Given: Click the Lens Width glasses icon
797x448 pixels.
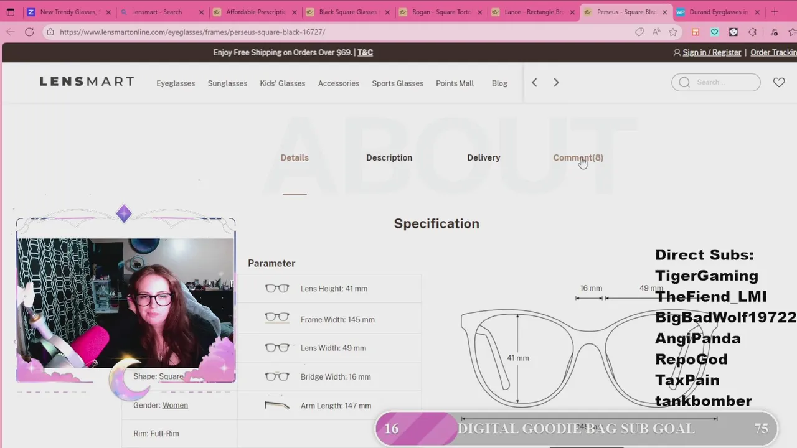Looking at the screenshot, I should click(x=277, y=347).
